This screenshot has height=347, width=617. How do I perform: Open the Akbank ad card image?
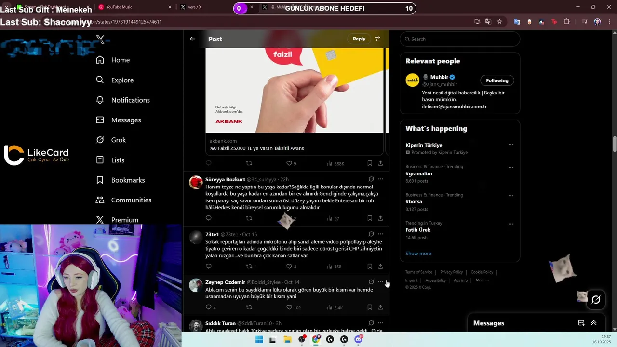(x=295, y=90)
